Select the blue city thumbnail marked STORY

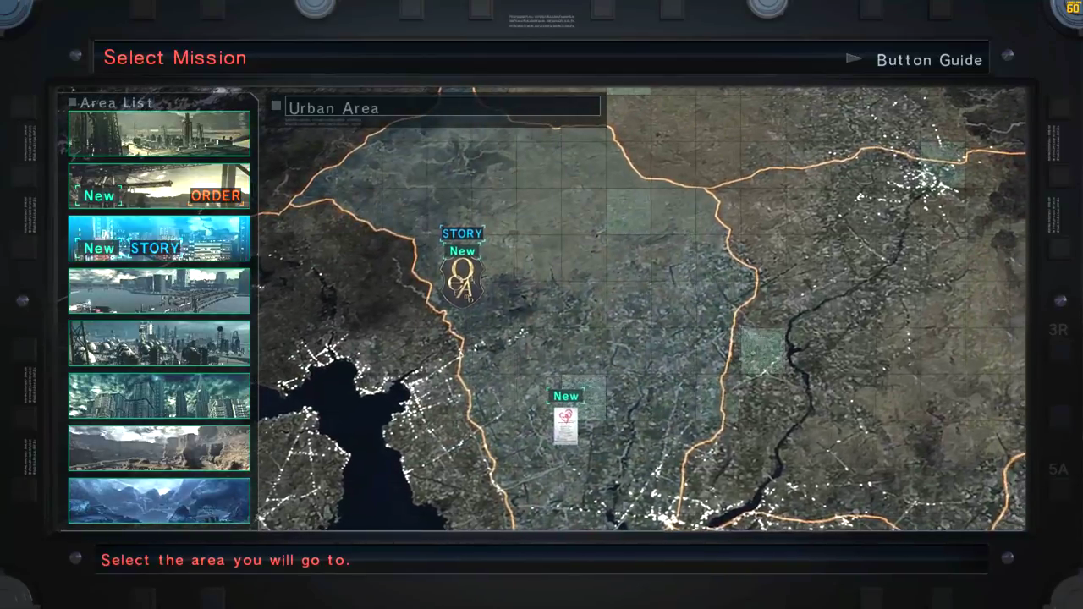159,238
